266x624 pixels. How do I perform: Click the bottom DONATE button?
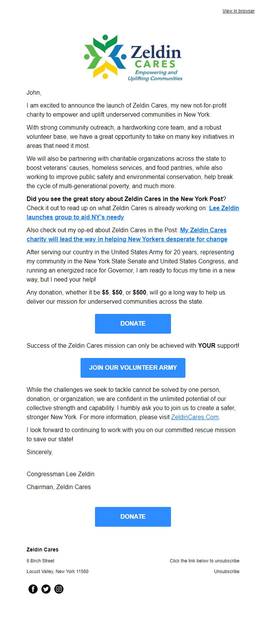[133, 516]
